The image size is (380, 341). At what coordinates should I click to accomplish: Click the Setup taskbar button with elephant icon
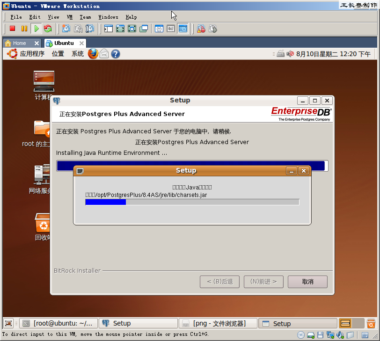click(x=139, y=323)
